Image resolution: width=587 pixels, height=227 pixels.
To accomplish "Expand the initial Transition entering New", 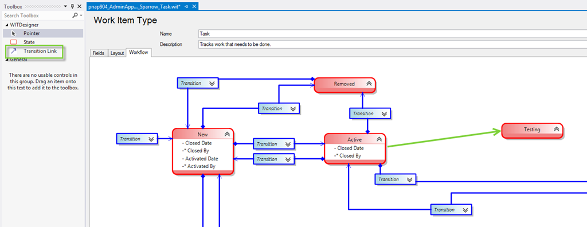I will (x=151, y=139).
